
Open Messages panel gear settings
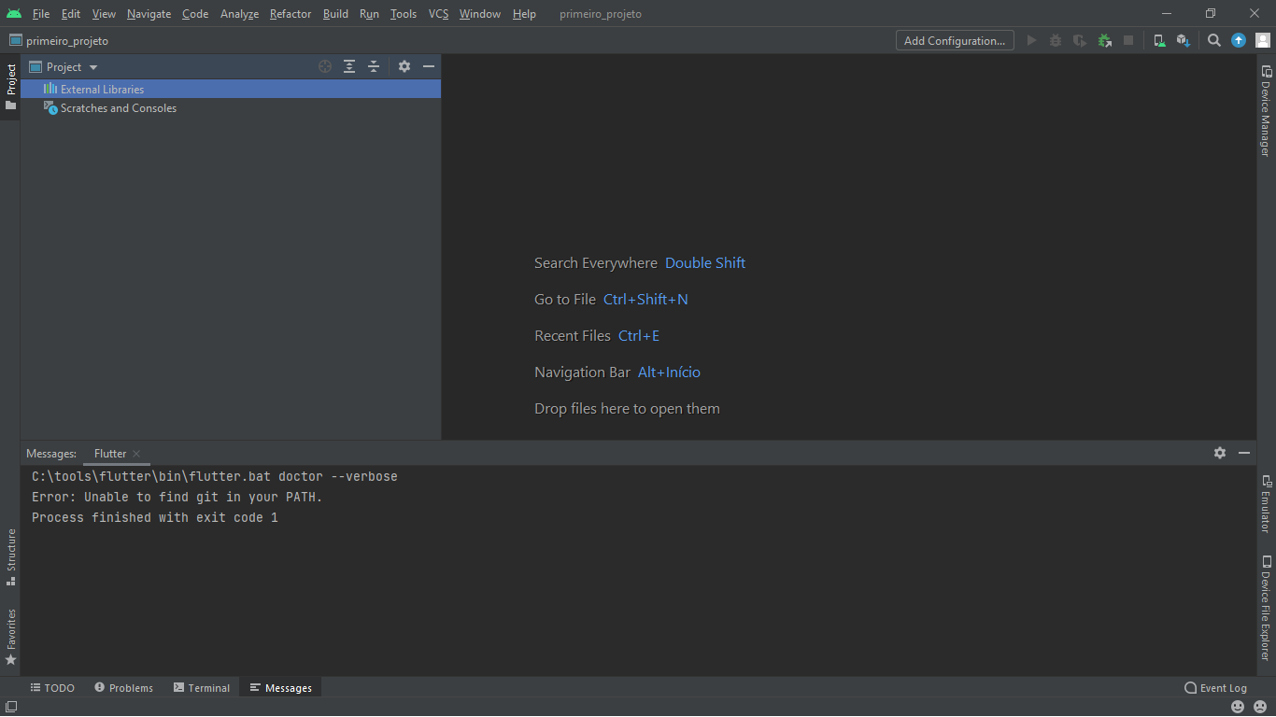coord(1220,452)
